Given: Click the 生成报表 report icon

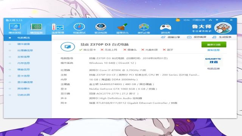Looking at the screenshot, I should coord(214,37).
